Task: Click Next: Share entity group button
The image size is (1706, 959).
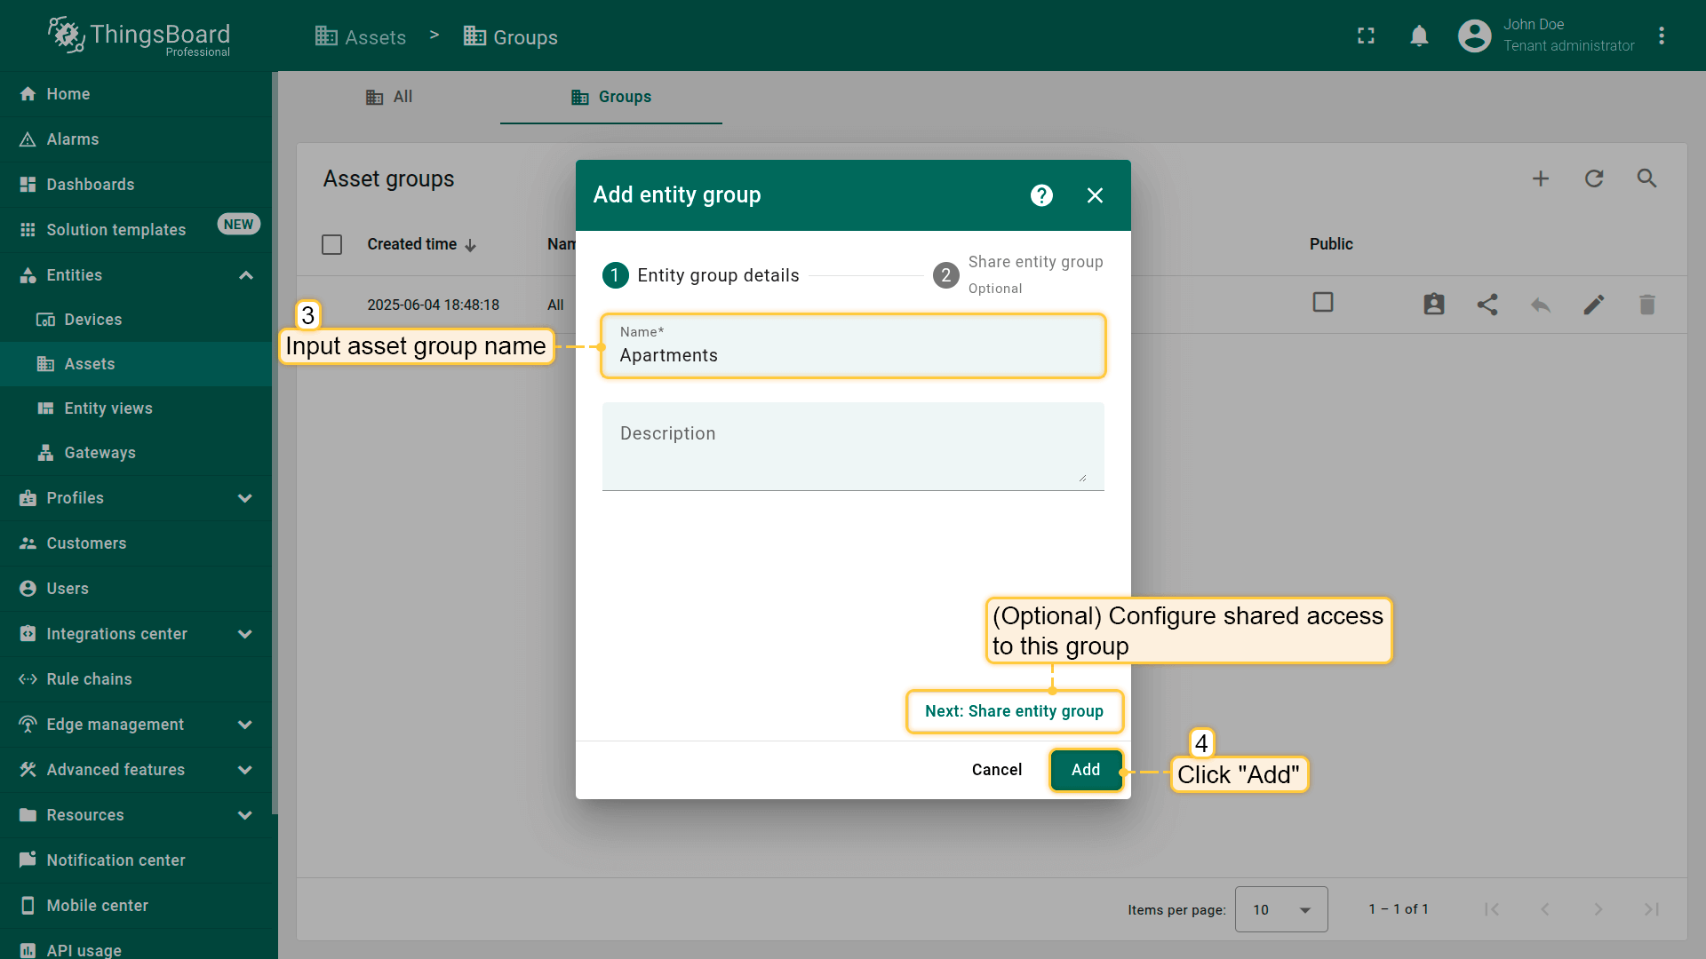Action: tap(1014, 711)
